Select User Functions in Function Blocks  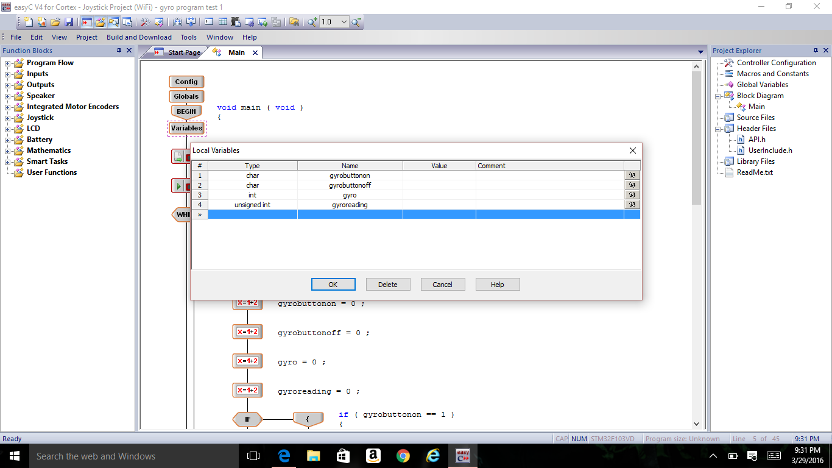52,172
